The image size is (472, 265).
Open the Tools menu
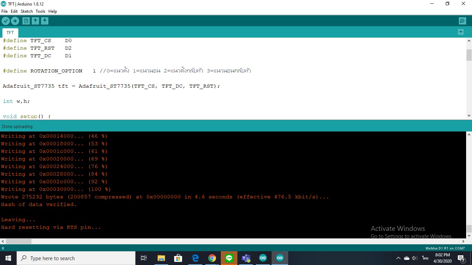40,11
